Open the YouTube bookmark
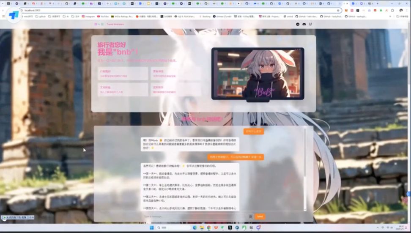 (103, 16)
